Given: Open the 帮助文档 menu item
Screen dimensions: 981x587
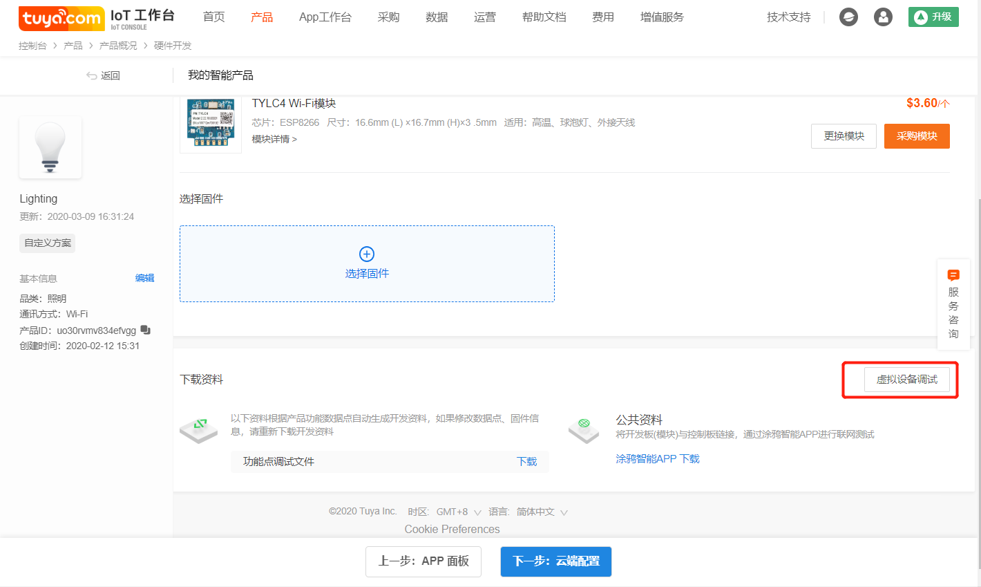Looking at the screenshot, I should click(x=544, y=17).
